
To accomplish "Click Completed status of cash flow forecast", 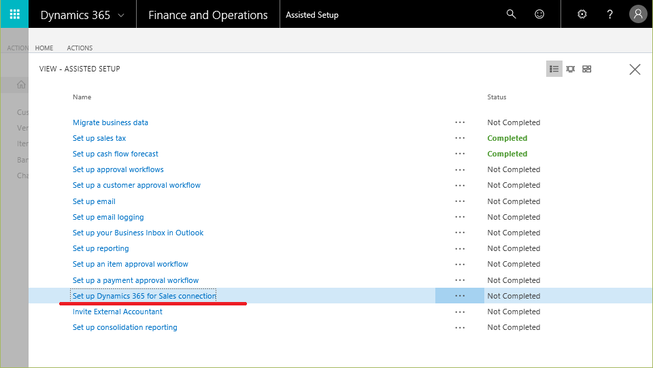I will click(x=507, y=154).
